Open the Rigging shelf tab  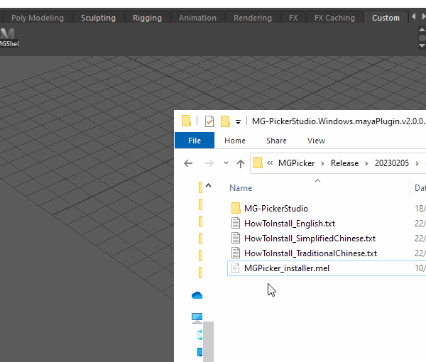point(147,18)
